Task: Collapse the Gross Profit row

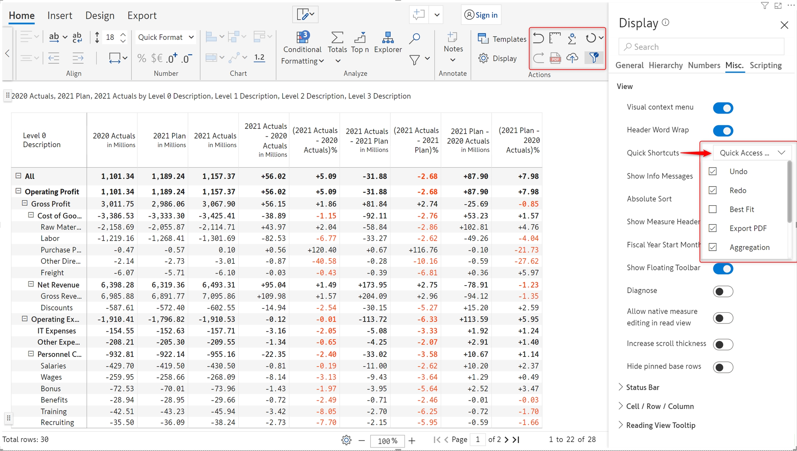Action: point(25,204)
